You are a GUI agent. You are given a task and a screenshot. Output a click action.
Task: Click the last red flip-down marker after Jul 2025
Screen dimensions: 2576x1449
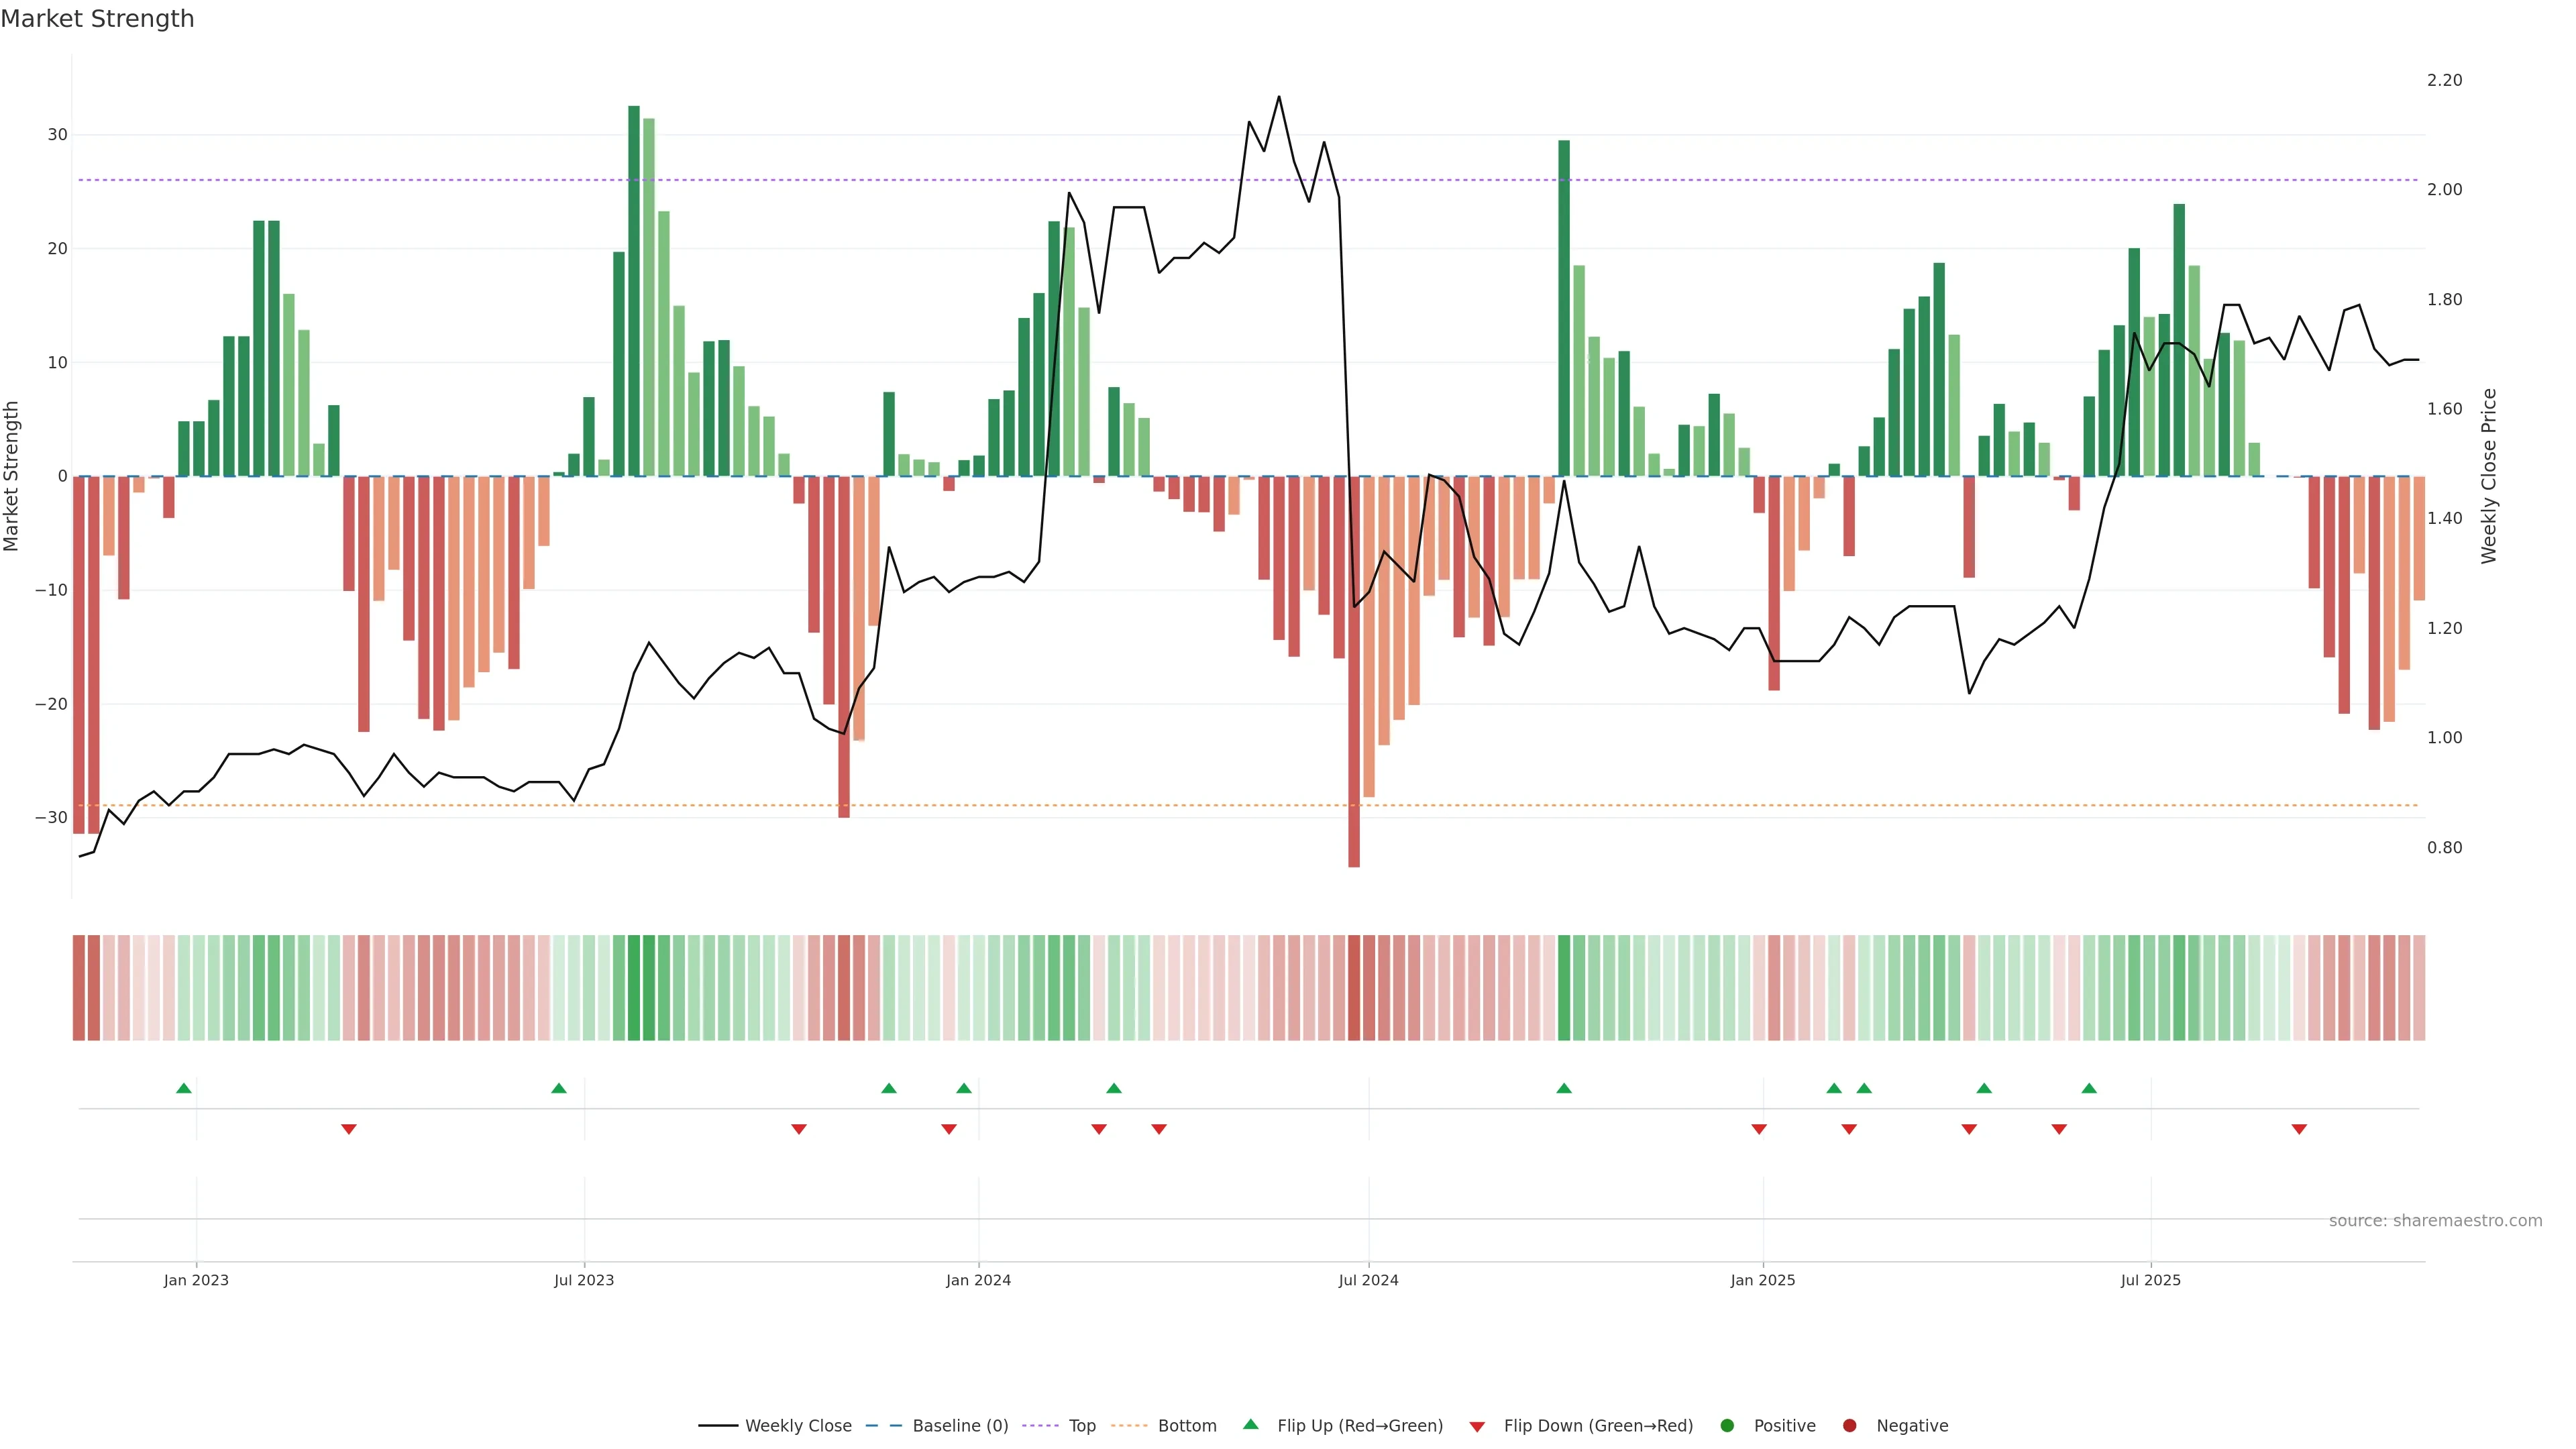tap(2299, 1129)
